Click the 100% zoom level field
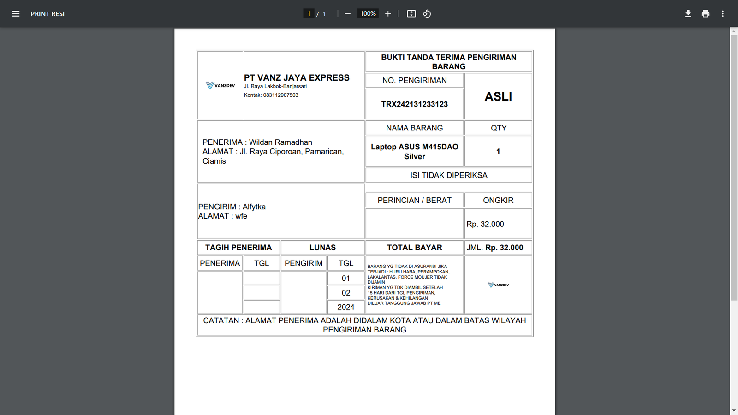This screenshot has width=738, height=415. pyautogui.click(x=368, y=14)
